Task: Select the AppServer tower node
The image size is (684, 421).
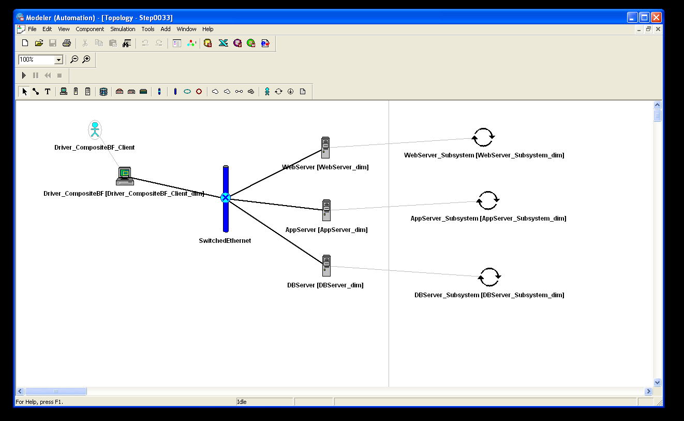Action: tap(326, 210)
